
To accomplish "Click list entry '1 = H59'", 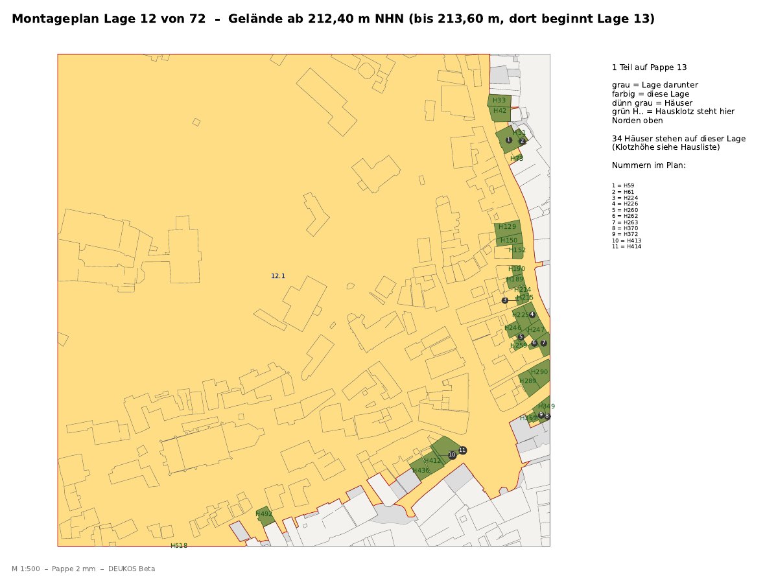I will 623,186.
